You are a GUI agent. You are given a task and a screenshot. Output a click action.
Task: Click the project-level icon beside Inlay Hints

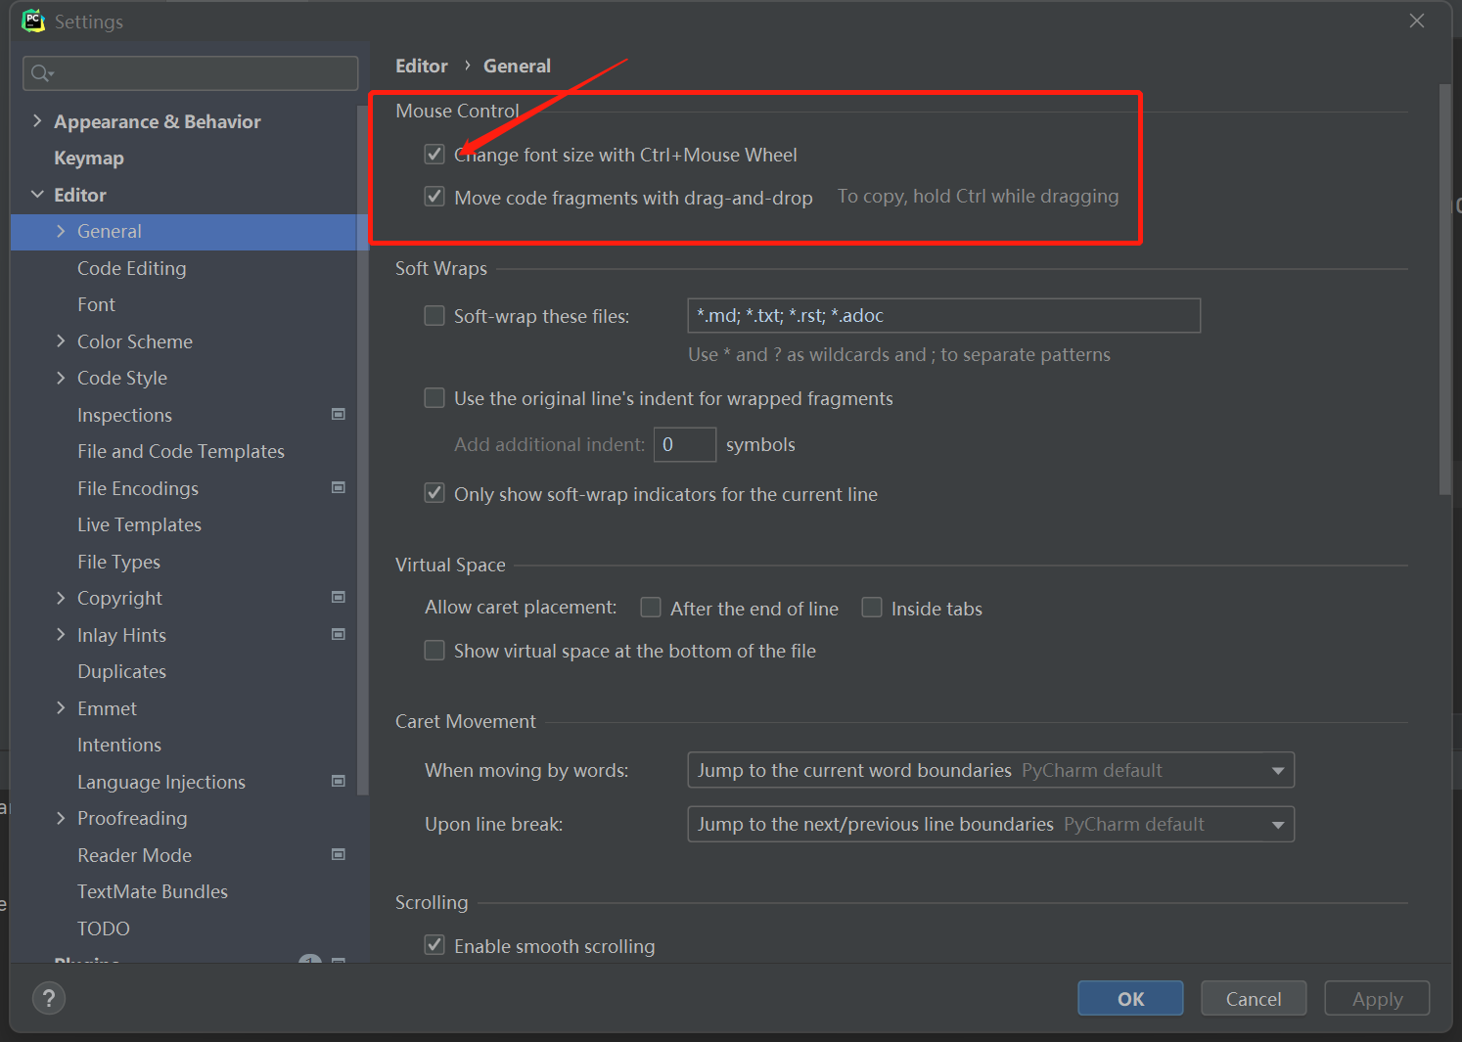tap(339, 635)
